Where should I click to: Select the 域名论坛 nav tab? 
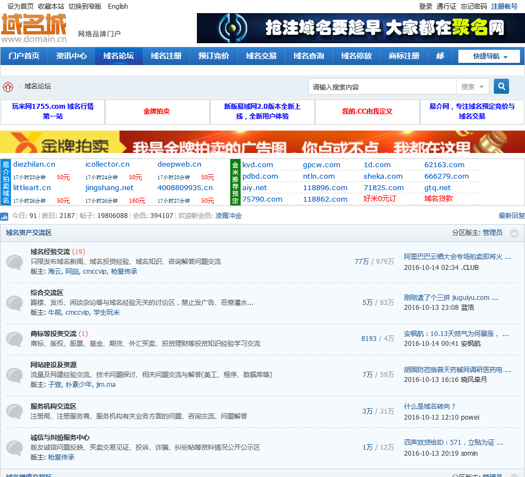click(x=119, y=56)
